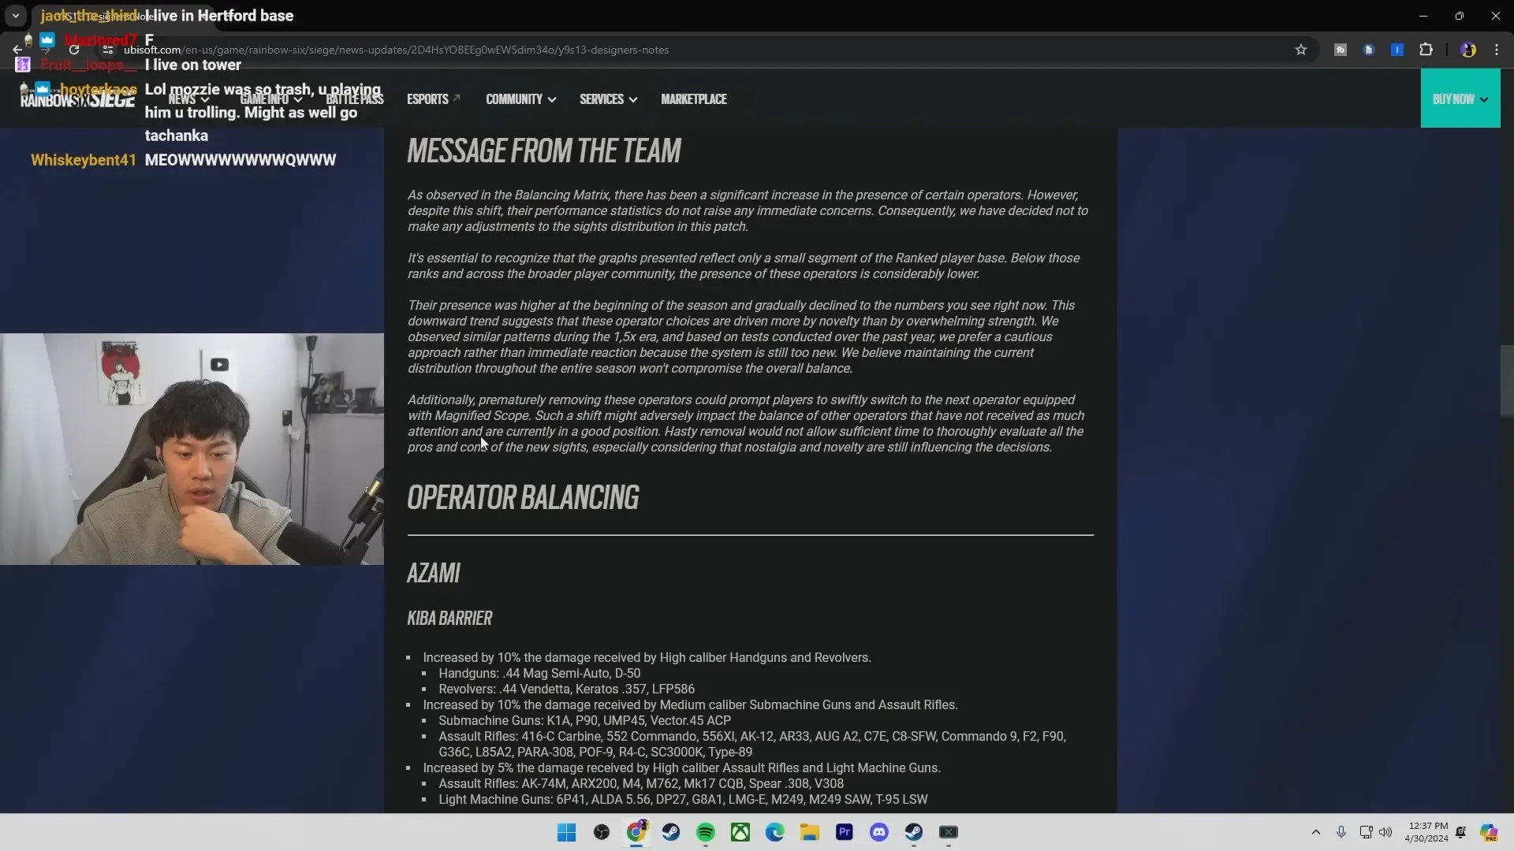Open the Battle Pass page
Screen dimensions: 1514x851
pyautogui.click(x=355, y=99)
